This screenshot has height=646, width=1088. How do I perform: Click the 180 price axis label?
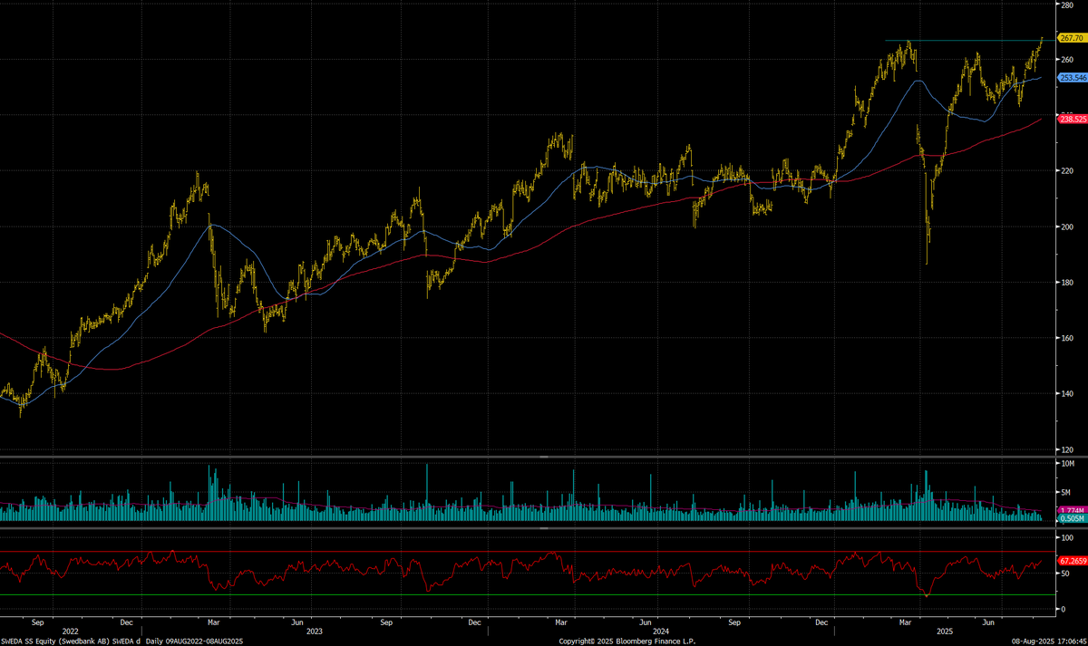pyautogui.click(x=1067, y=283)
